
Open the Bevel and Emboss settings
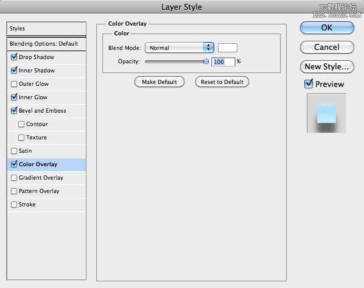pyautogui.click(x=47, y=111)
